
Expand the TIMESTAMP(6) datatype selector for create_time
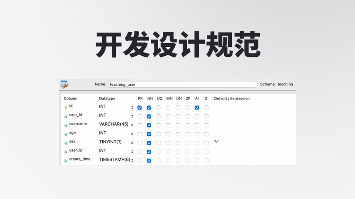(132, 161)
